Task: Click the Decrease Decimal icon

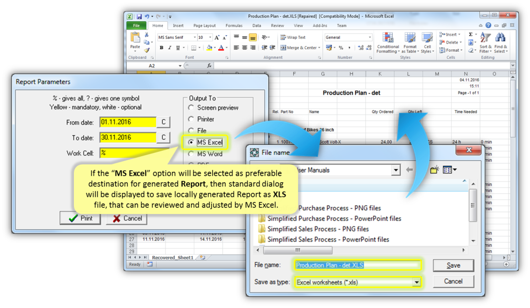Action: tap(369, 48)
